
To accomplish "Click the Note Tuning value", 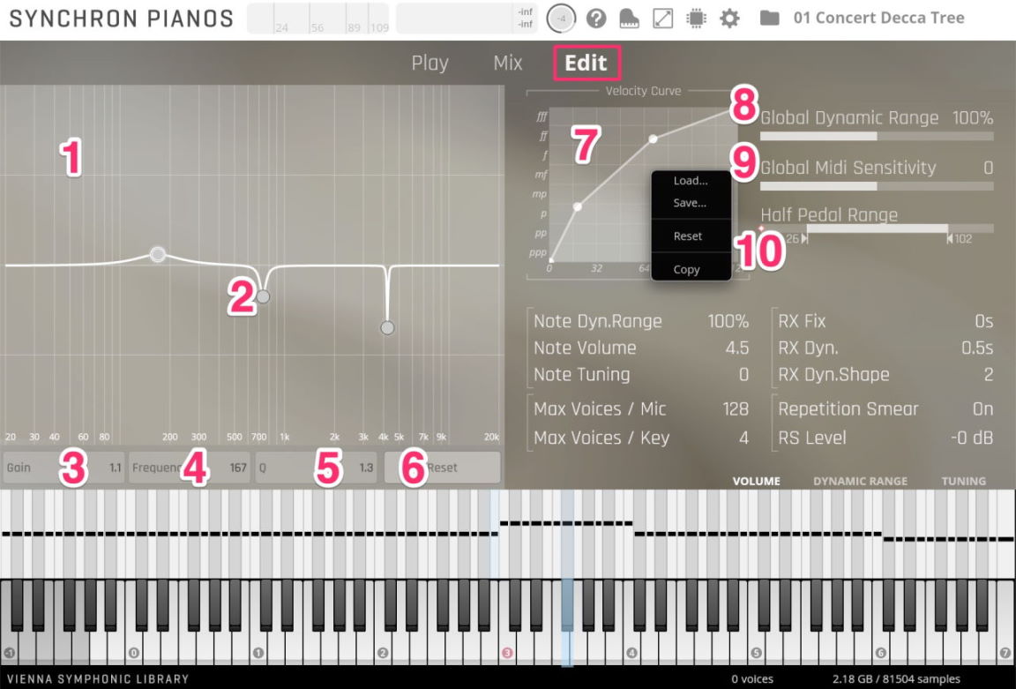I will (743, 375).
